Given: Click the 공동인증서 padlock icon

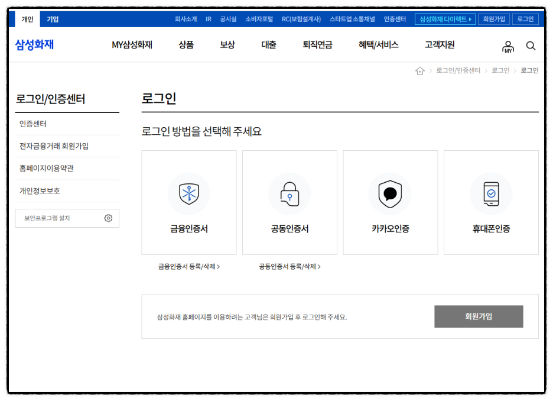Looking at the screenshot, I should pos(289,194).
